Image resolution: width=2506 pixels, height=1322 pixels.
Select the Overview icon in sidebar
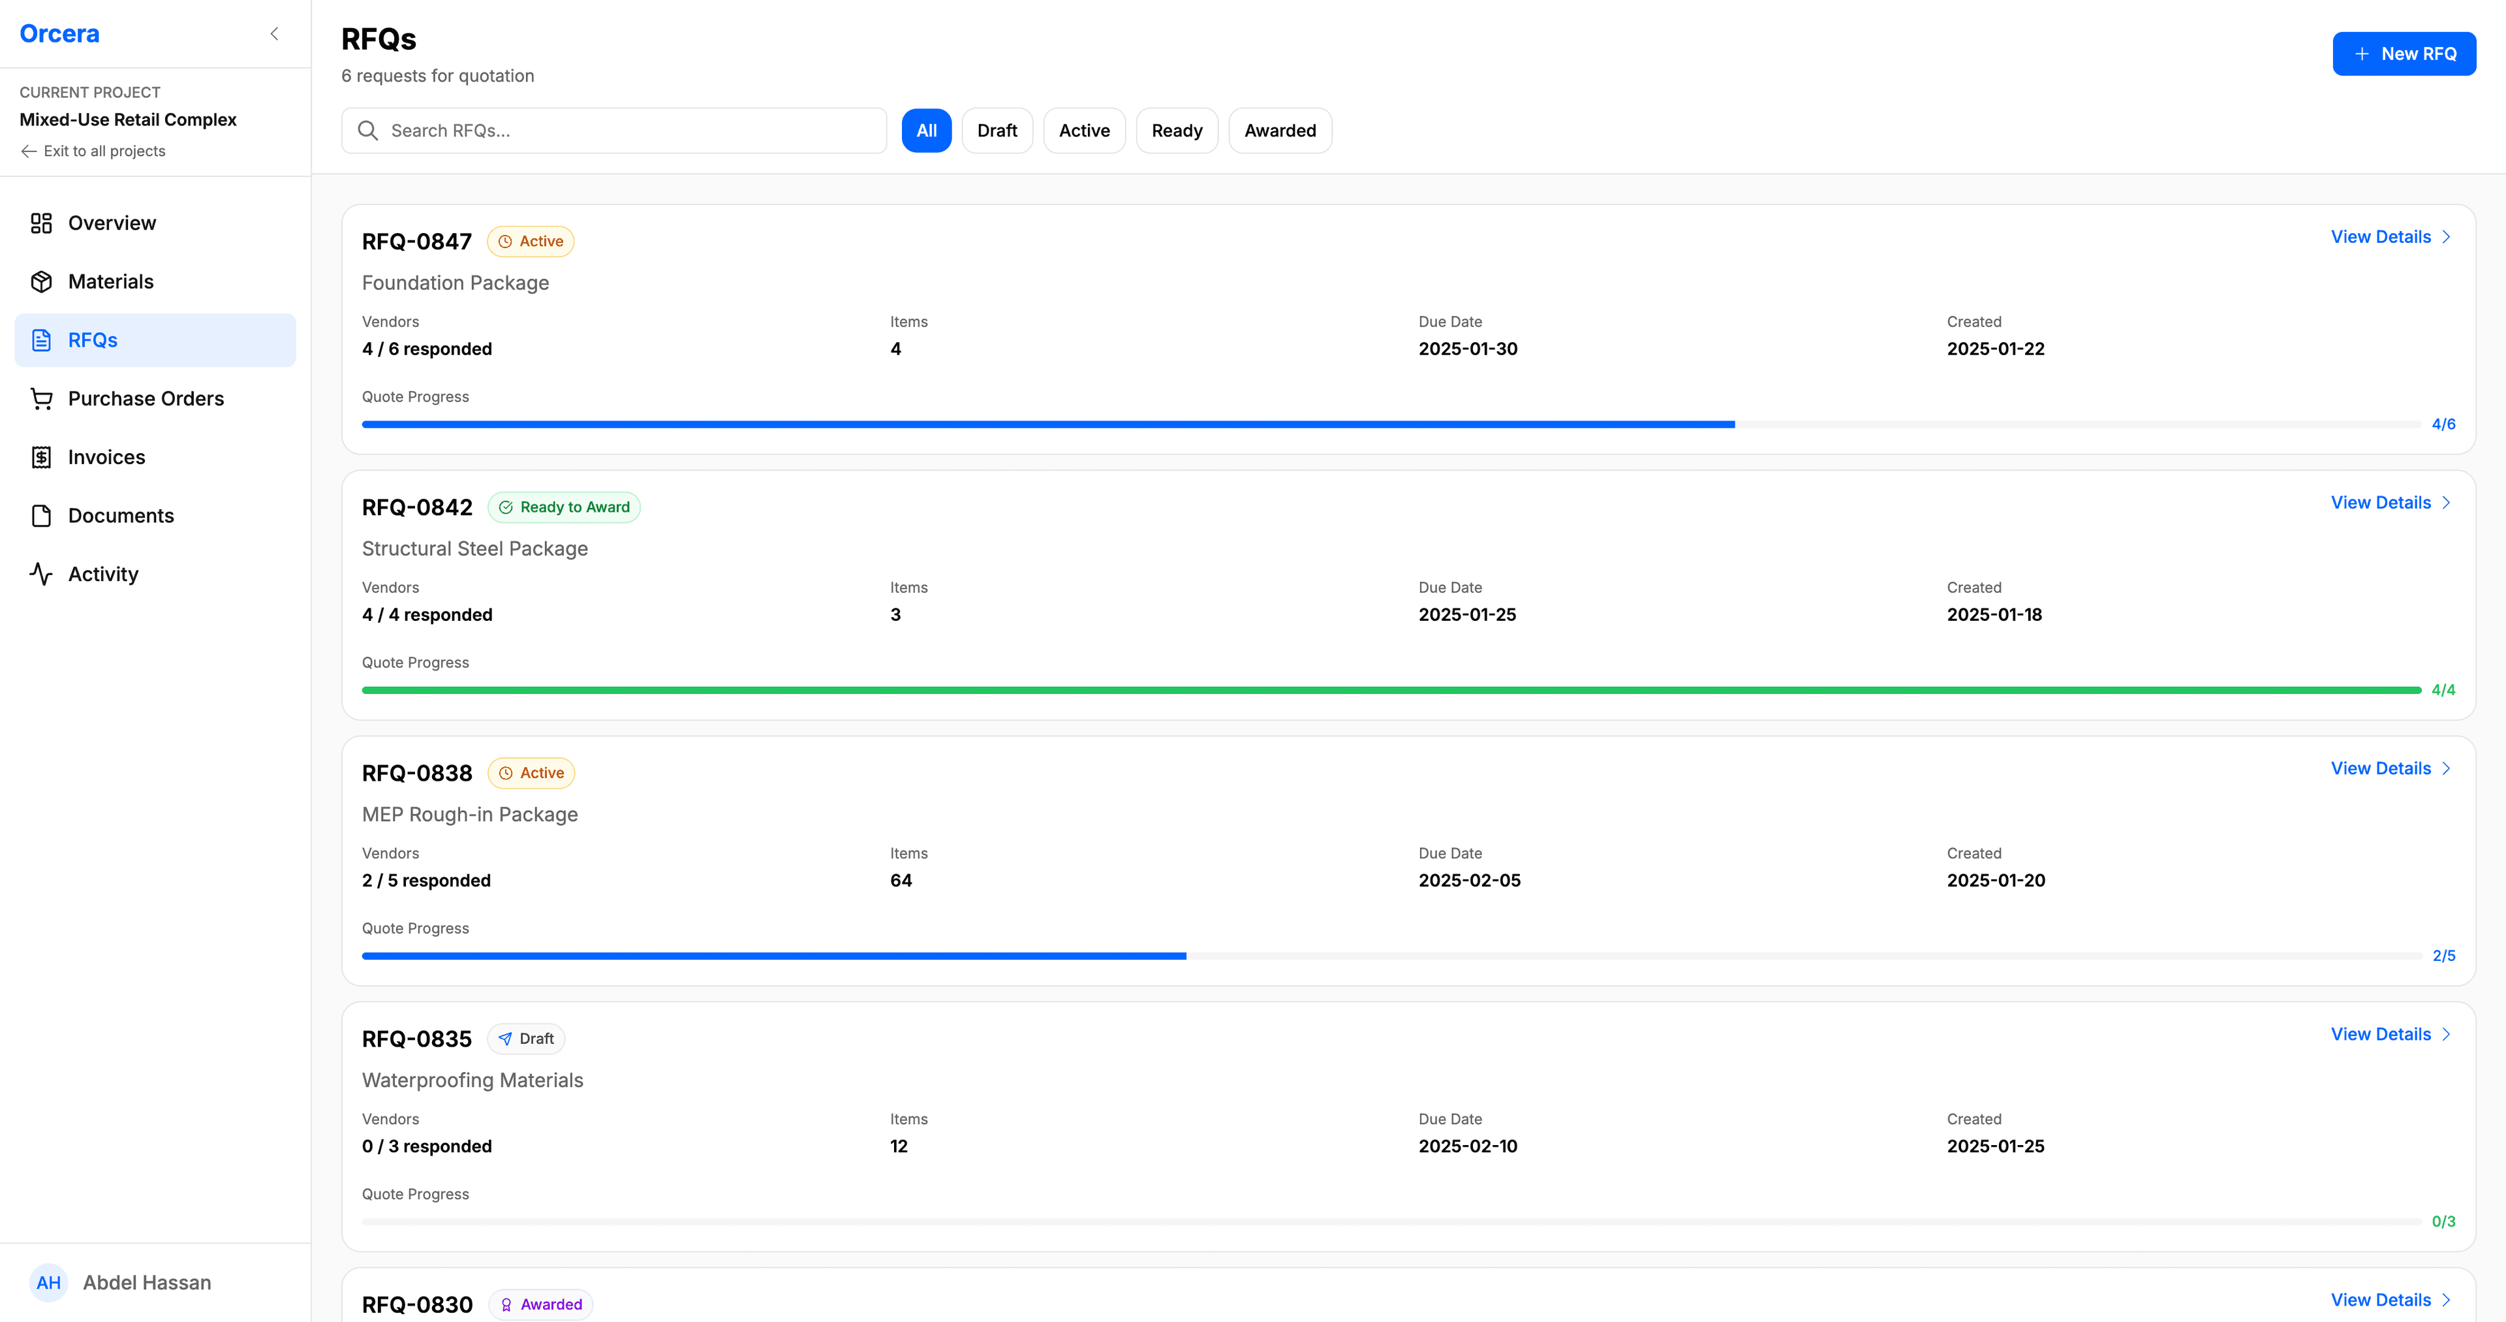click(41, 223)
